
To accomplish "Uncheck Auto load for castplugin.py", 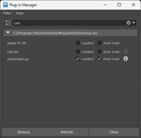I will pyautogui.click(x=100, y=59).
